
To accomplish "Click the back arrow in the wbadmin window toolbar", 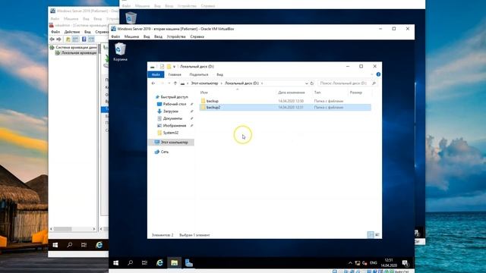I will 52,39.
